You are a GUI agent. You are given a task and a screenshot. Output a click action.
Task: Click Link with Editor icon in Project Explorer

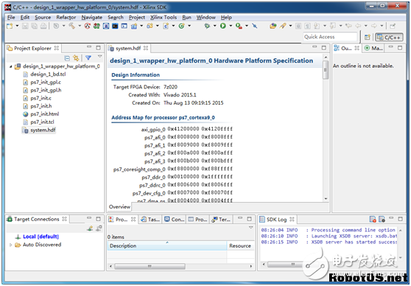click(x=76, y=58)
